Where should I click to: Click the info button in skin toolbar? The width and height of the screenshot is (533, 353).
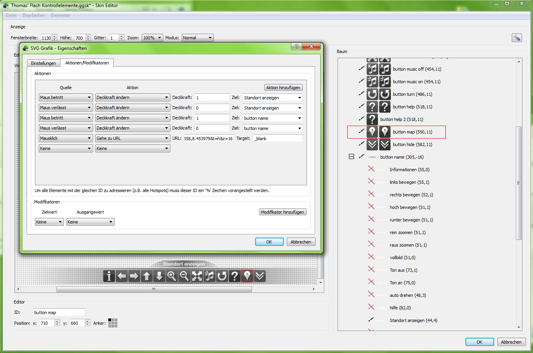109,276
